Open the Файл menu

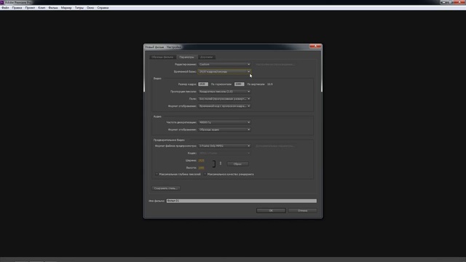(x=5, y=8)
